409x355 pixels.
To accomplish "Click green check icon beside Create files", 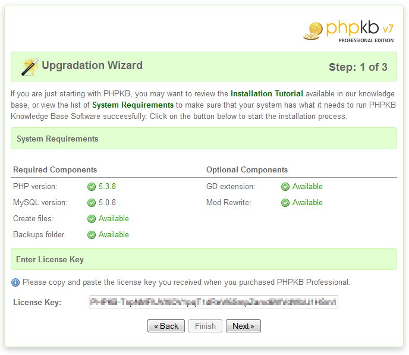I will (x=92, y=219).
